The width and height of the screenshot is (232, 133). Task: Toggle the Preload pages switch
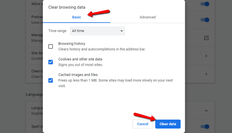point(205,20)
